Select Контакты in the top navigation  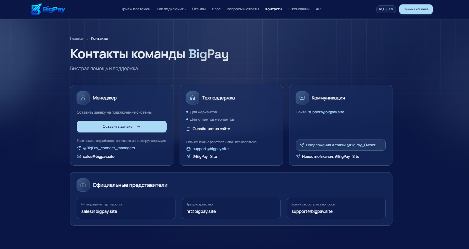(x=274, y=9)
